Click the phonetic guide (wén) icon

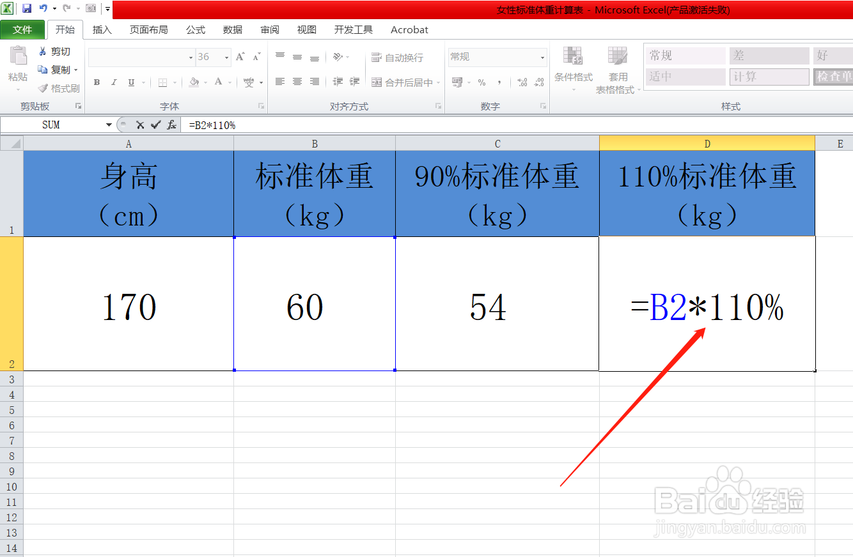pos(249,82)
